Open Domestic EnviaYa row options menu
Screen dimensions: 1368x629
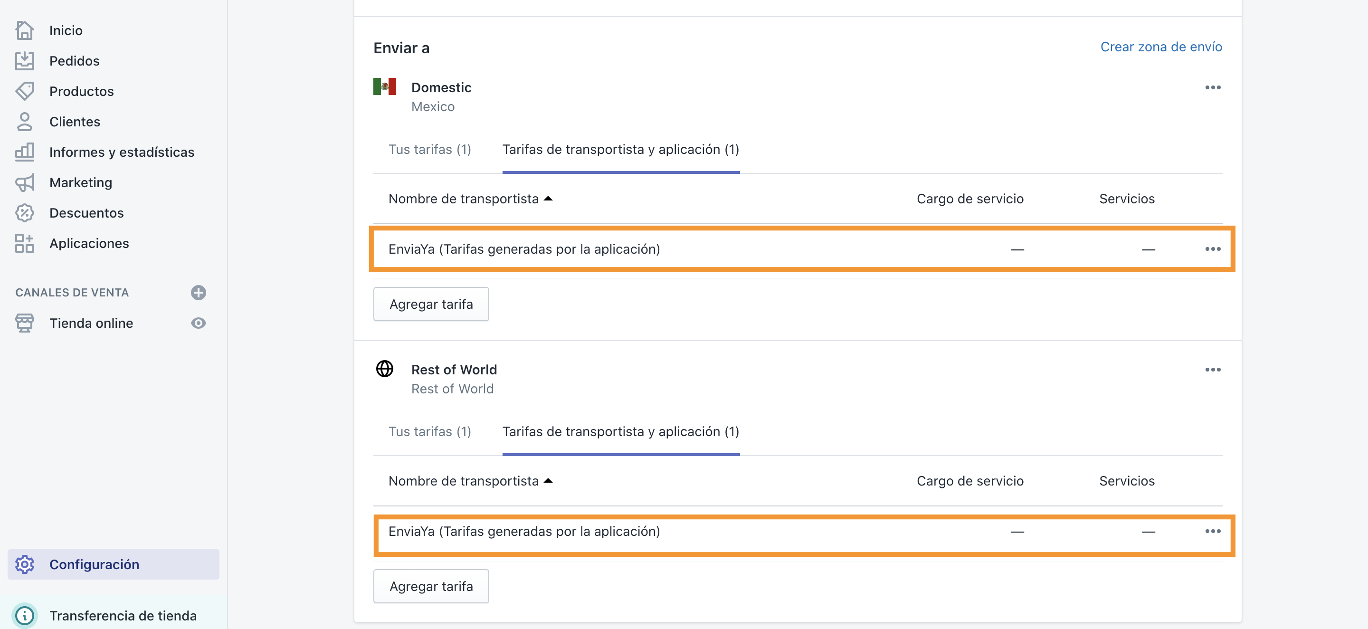[x=1212, y=248]
